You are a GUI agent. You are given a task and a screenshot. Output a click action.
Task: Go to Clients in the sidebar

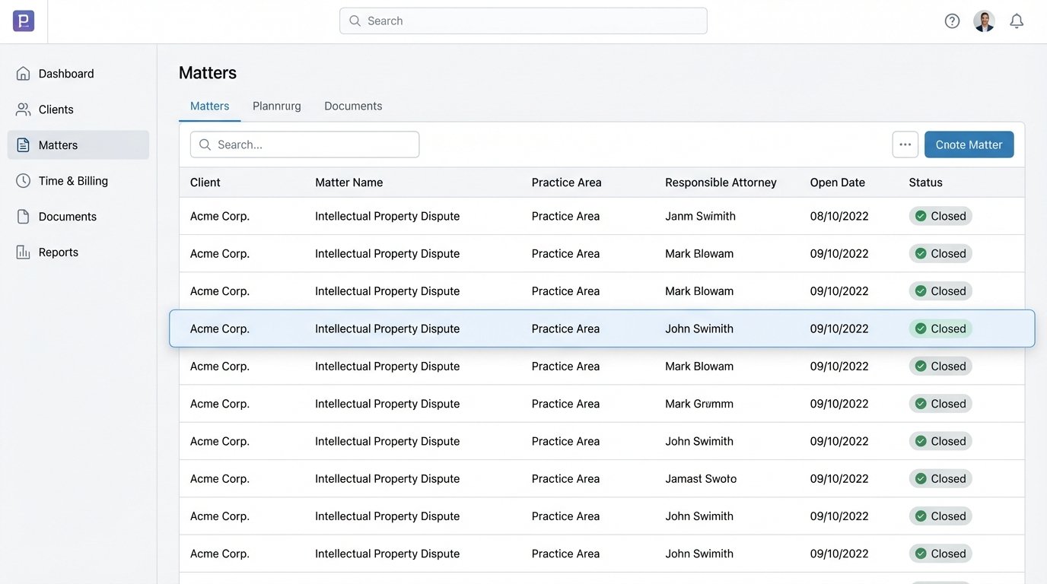(56, 109)
